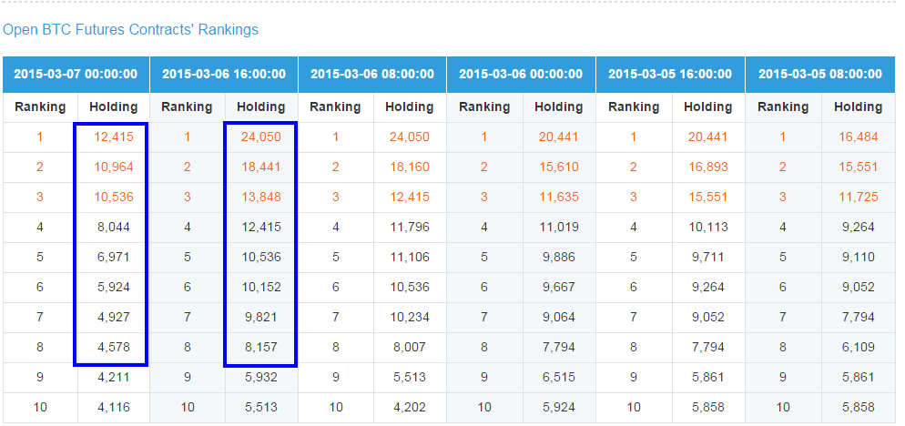905x426 pixels.
Task: Click Holding header under 2015-03-06 00:00:00
Action: pyautogui.click(x=559, y=106)
